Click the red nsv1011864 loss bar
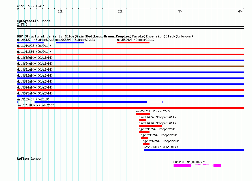 tap(131, 54)
